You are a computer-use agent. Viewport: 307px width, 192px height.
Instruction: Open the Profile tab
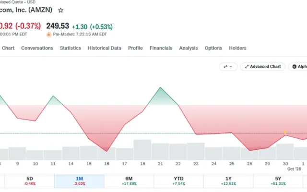coord(135,48)
